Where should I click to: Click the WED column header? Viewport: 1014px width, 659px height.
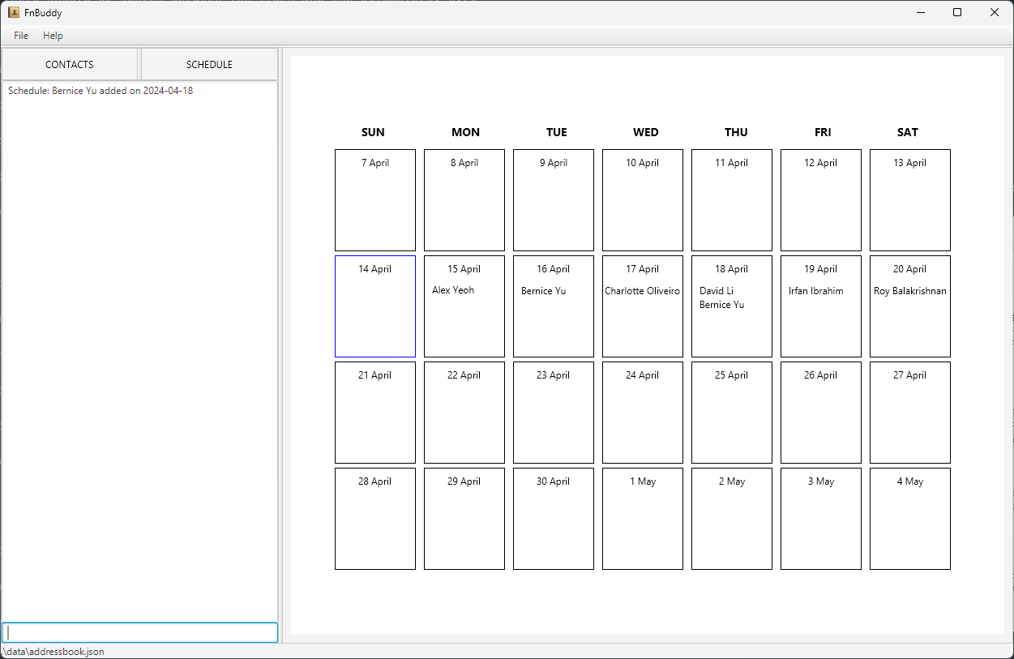(646, 132)
